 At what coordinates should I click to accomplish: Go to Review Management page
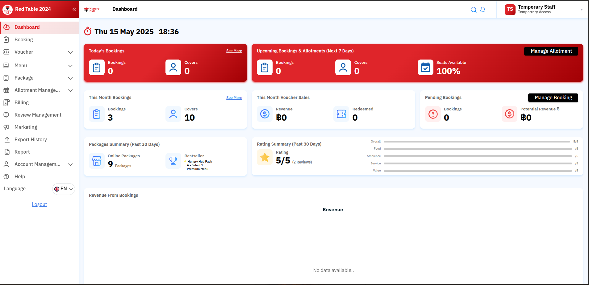coord(38,115)
